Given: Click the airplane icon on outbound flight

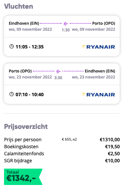Looking at the screenshot, I should 66,23.
